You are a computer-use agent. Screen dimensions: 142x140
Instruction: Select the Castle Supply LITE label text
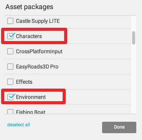pos(38,21)
